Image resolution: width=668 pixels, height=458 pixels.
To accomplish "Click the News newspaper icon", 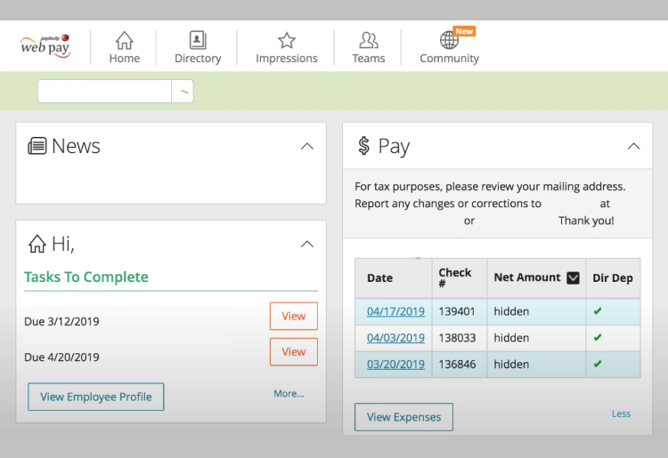I will 37,146.
